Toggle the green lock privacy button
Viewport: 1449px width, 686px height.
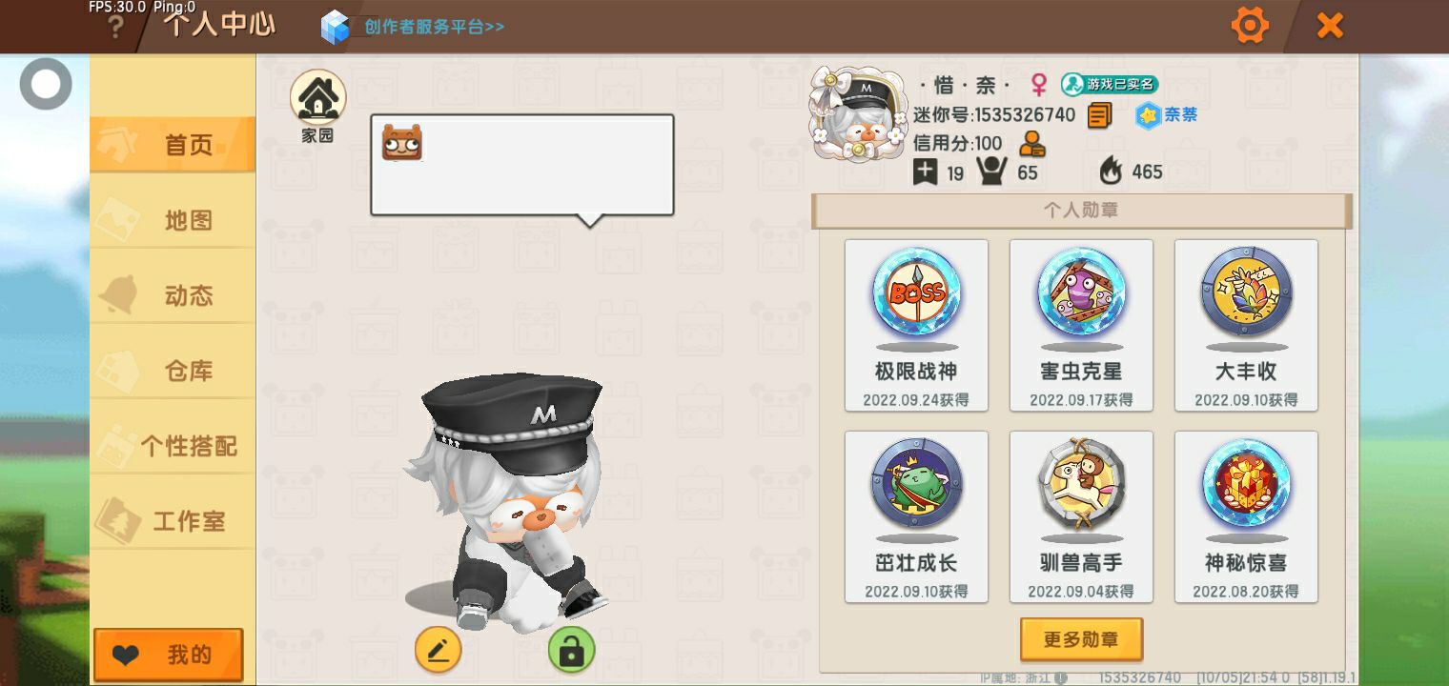(x=571, y=651)
